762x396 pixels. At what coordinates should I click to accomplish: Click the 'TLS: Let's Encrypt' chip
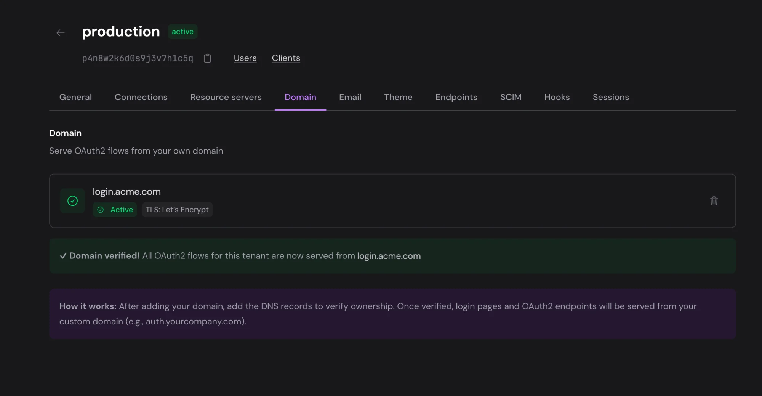point(177,210)
